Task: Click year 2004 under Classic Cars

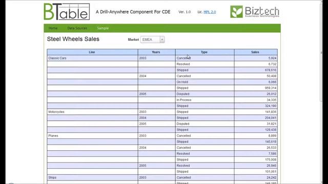Action: coord(156,76)
